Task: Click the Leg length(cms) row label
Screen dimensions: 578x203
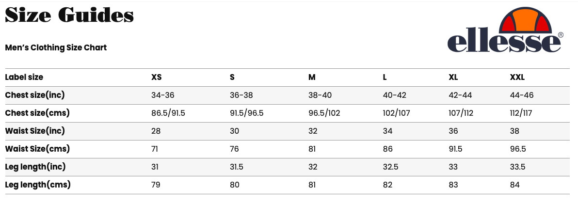Action: pos(38,185)
